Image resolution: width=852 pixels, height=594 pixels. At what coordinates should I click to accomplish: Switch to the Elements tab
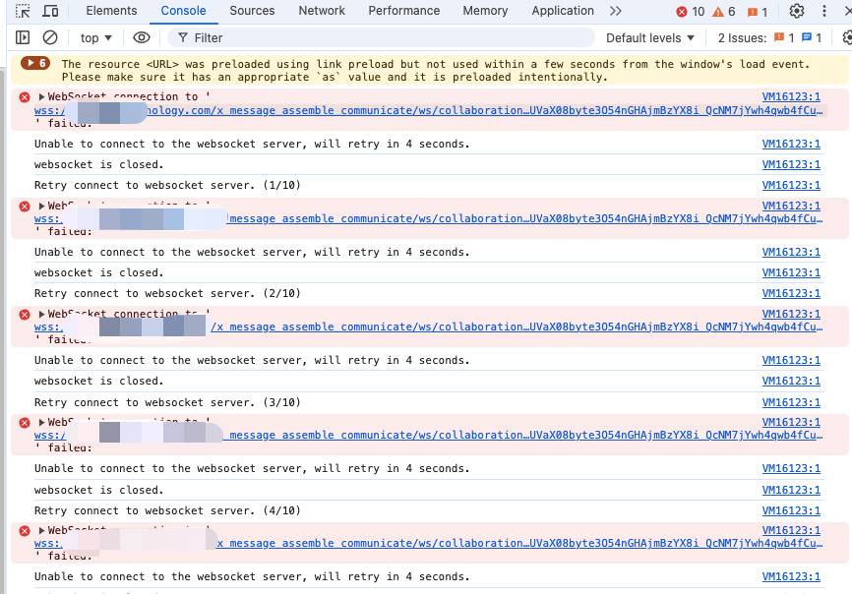tap(111, 11)
